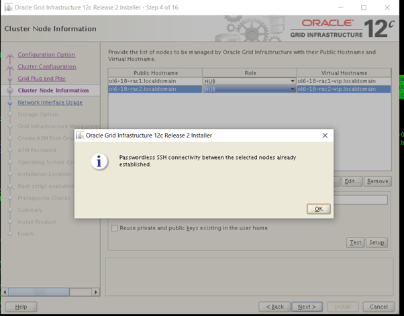Select the ol6-18-rac1.localdomain hostname row
Screen dimensions: 404x316
tap(154, 81)
